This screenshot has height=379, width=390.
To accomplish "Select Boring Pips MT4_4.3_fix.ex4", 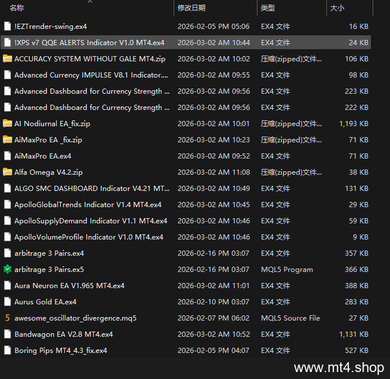I will tap(61, 351).
